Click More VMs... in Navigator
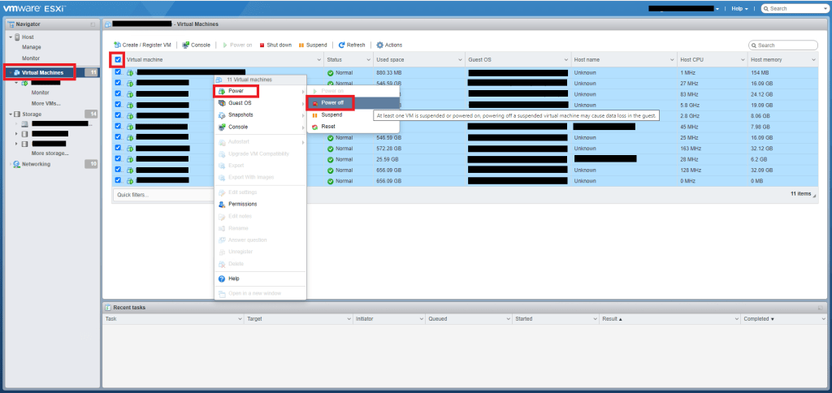832x393 pixels. click(x=46, y=104)
